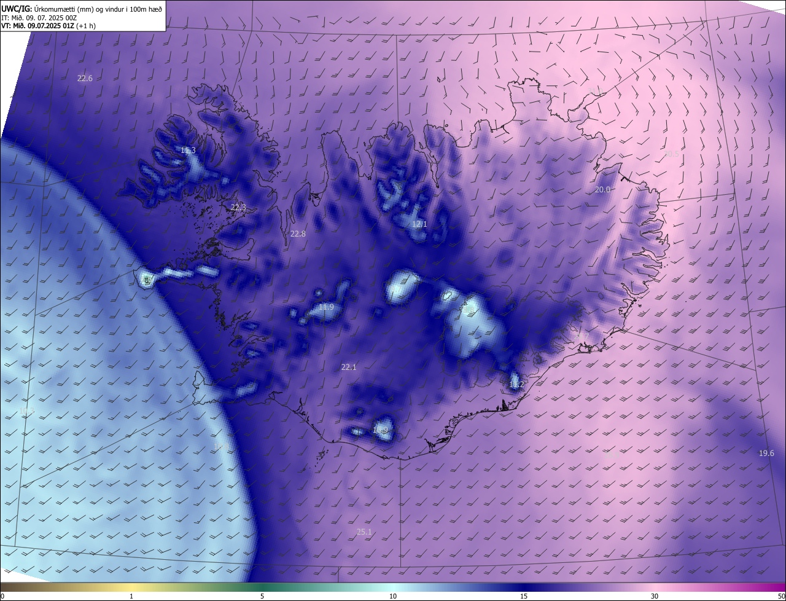Click the 11.9 value label
This screenshot has width=786, height=601.
point(326,307)
